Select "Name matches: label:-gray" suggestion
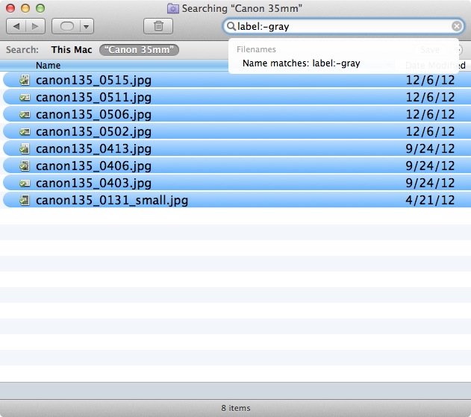This screenshot has height=417, width=471. pos(302,63)
